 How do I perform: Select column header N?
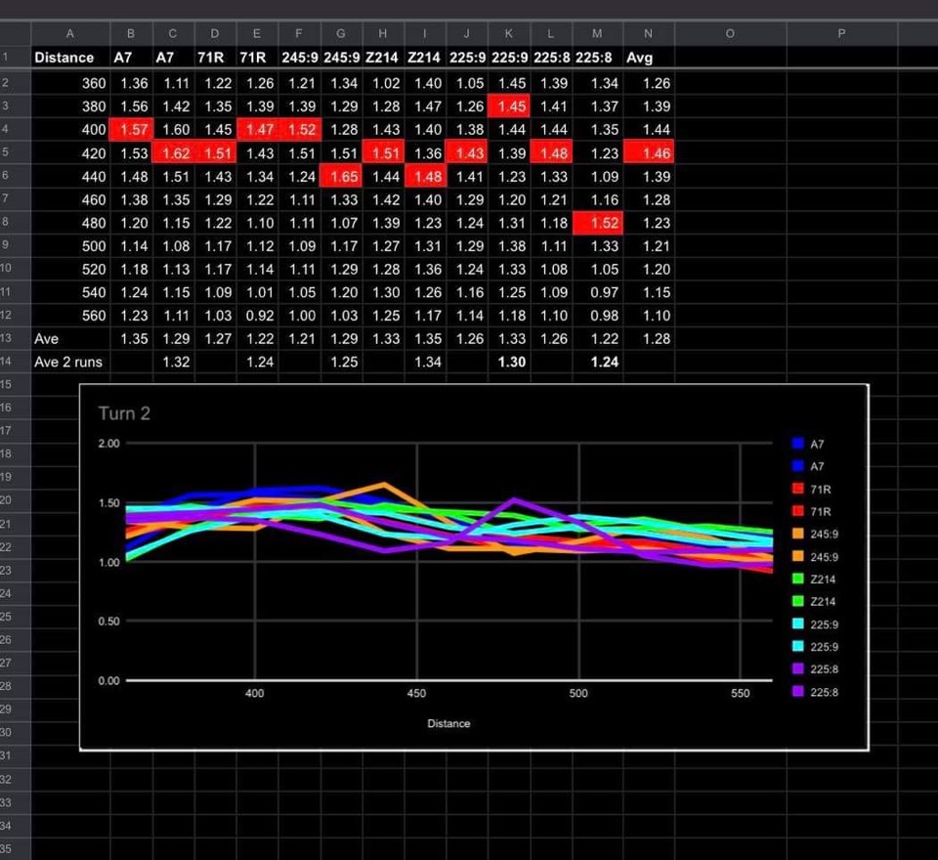point(649,34)
